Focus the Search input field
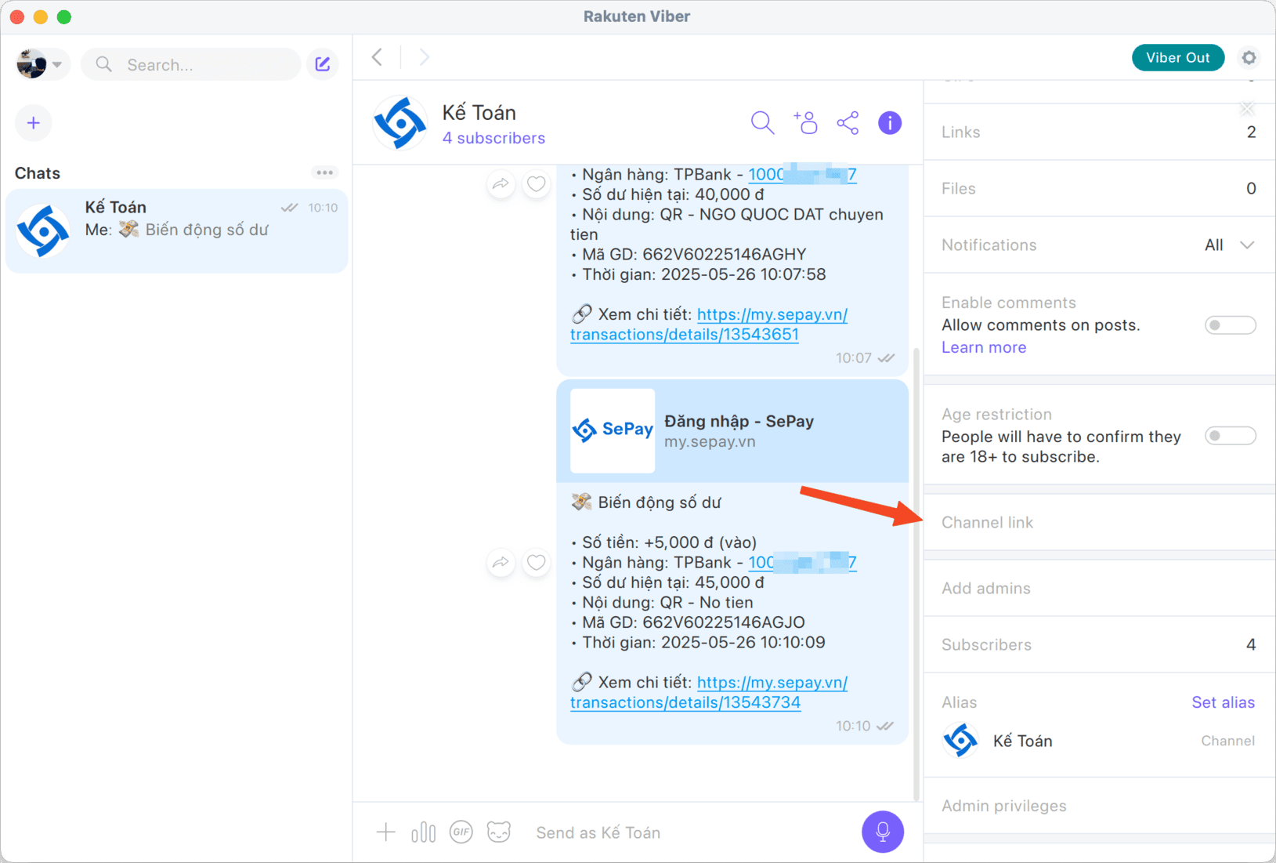Screen dimensions: 1276x863 click(191, 64)
